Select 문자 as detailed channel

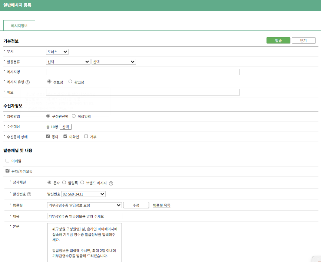click(x=49, y=182)
